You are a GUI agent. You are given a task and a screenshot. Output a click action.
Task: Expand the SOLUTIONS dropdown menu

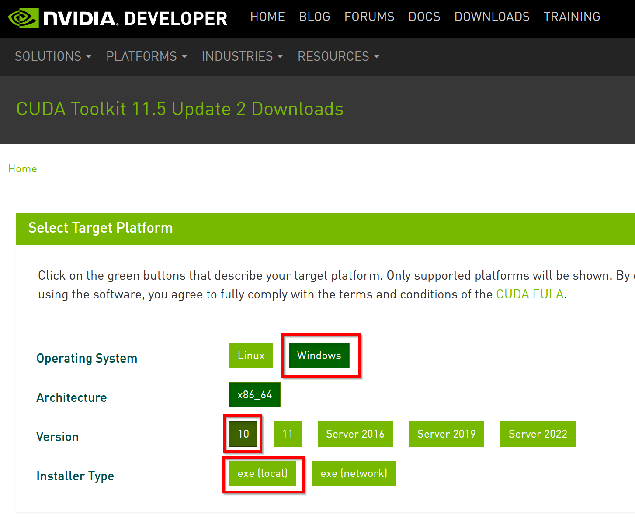pyautogui.click(x=53, y=56)
